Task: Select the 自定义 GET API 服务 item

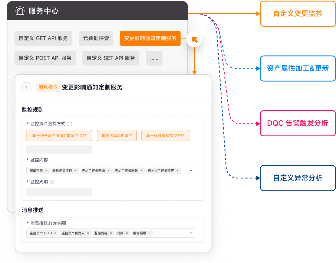Action: click(43, 38)
